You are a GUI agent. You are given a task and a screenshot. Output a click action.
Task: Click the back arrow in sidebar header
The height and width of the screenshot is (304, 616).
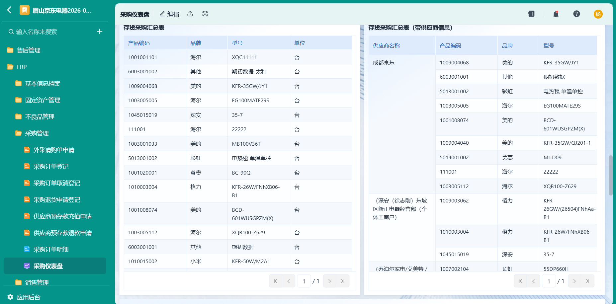pyautogui.click(x=10, y=10)
